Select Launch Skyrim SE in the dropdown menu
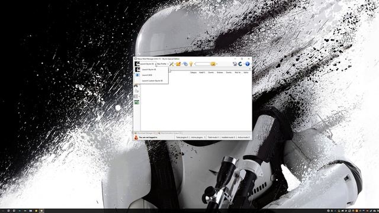The image size is (379, 213). tap(152, 70)
